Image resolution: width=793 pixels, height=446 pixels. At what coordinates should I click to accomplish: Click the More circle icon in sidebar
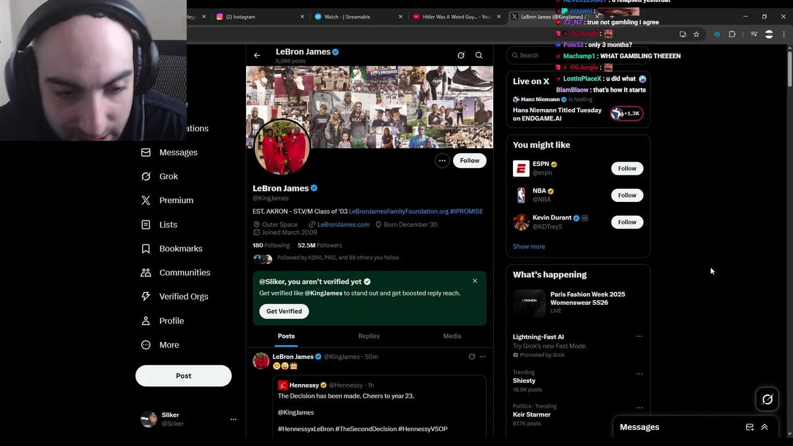(146, 345)
